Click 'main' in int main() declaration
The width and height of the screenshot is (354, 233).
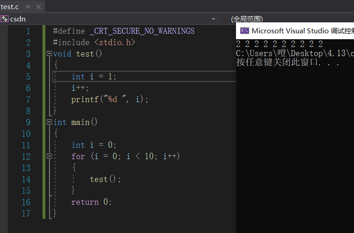80,122
